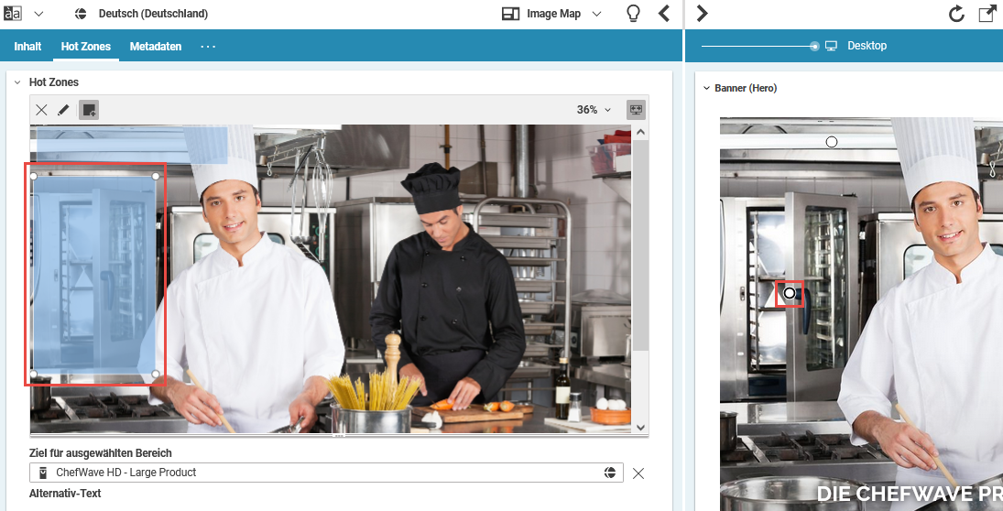The image size is (1003, 511).
Task: Click the lightbulb icon in header
Action: (632, 14)
